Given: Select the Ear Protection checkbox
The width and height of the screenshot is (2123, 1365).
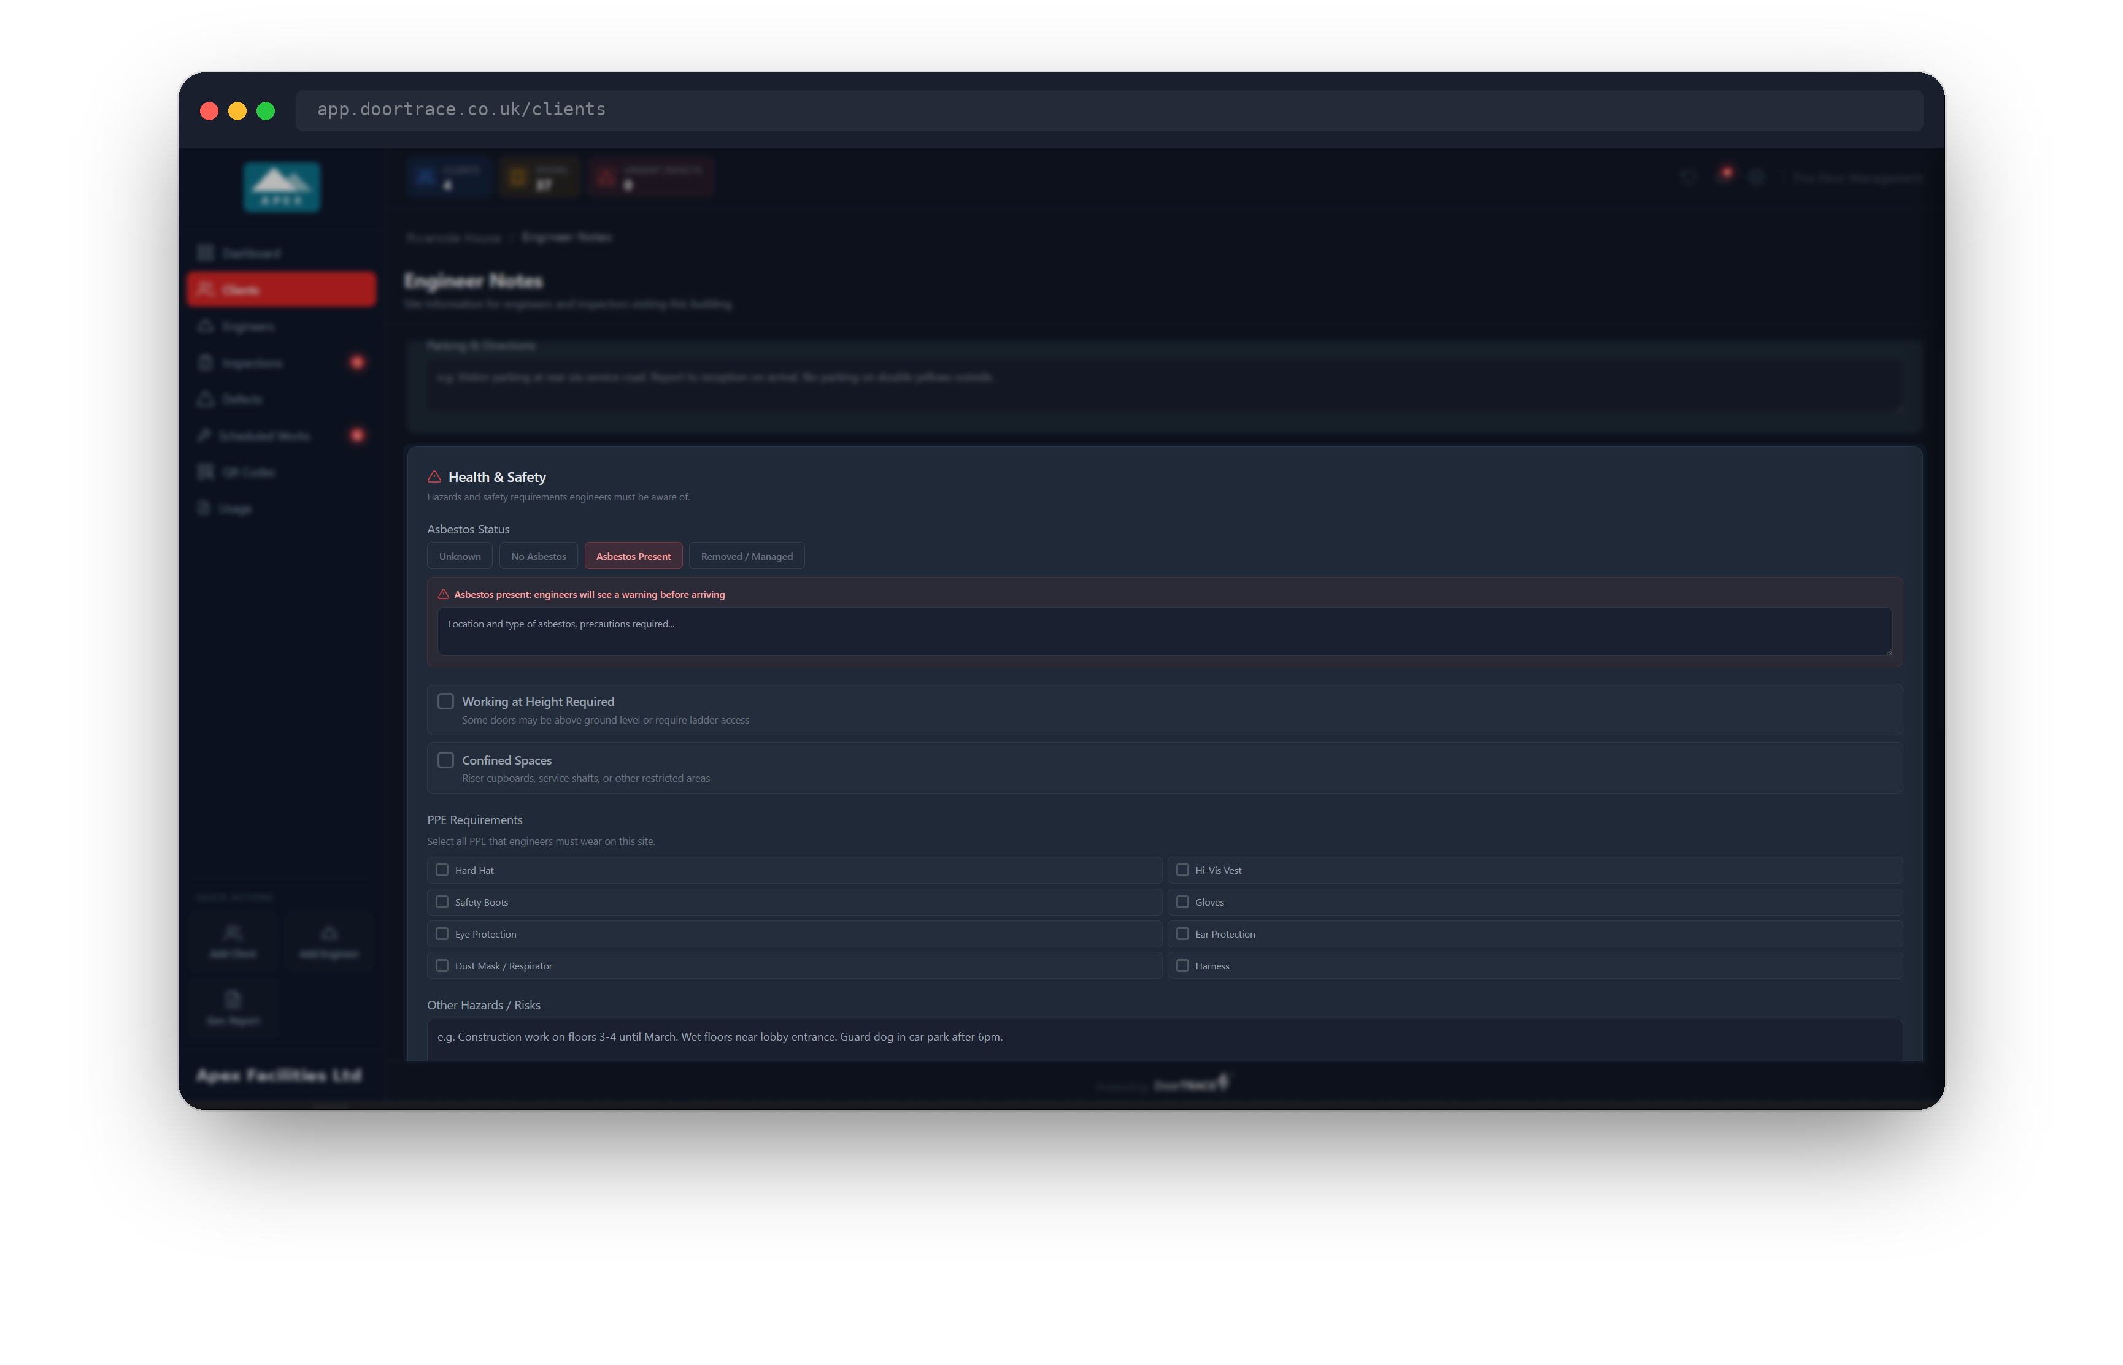Looking at the screenshot, I should 1182,933.
